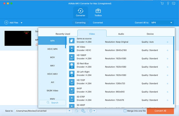Click the Convert All button
The height and width of the screenshot is (116, 179).
160,111
